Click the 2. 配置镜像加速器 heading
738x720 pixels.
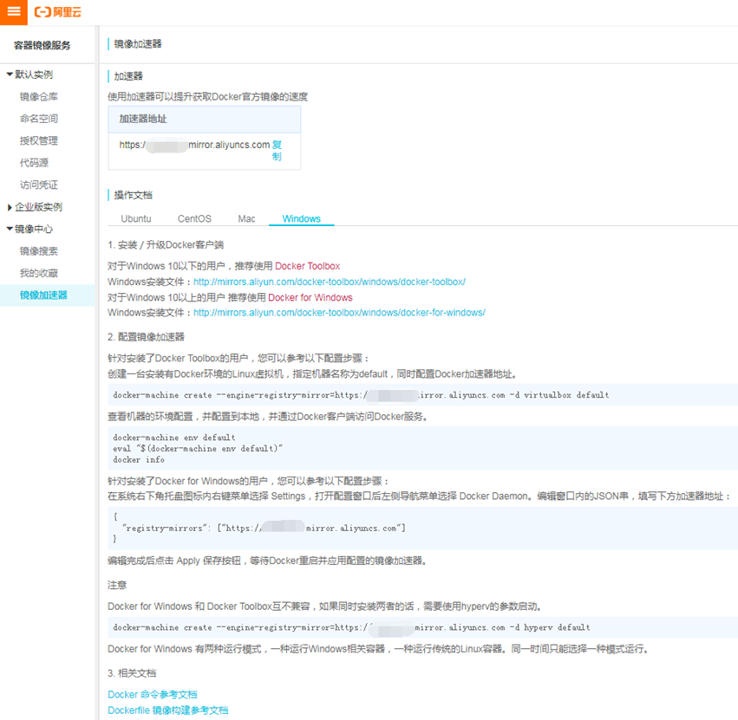[146, 337]
